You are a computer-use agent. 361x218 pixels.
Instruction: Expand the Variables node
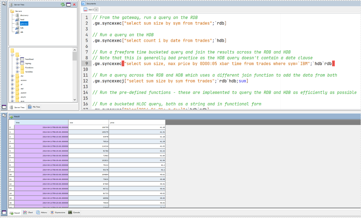[x=17, y=72]
